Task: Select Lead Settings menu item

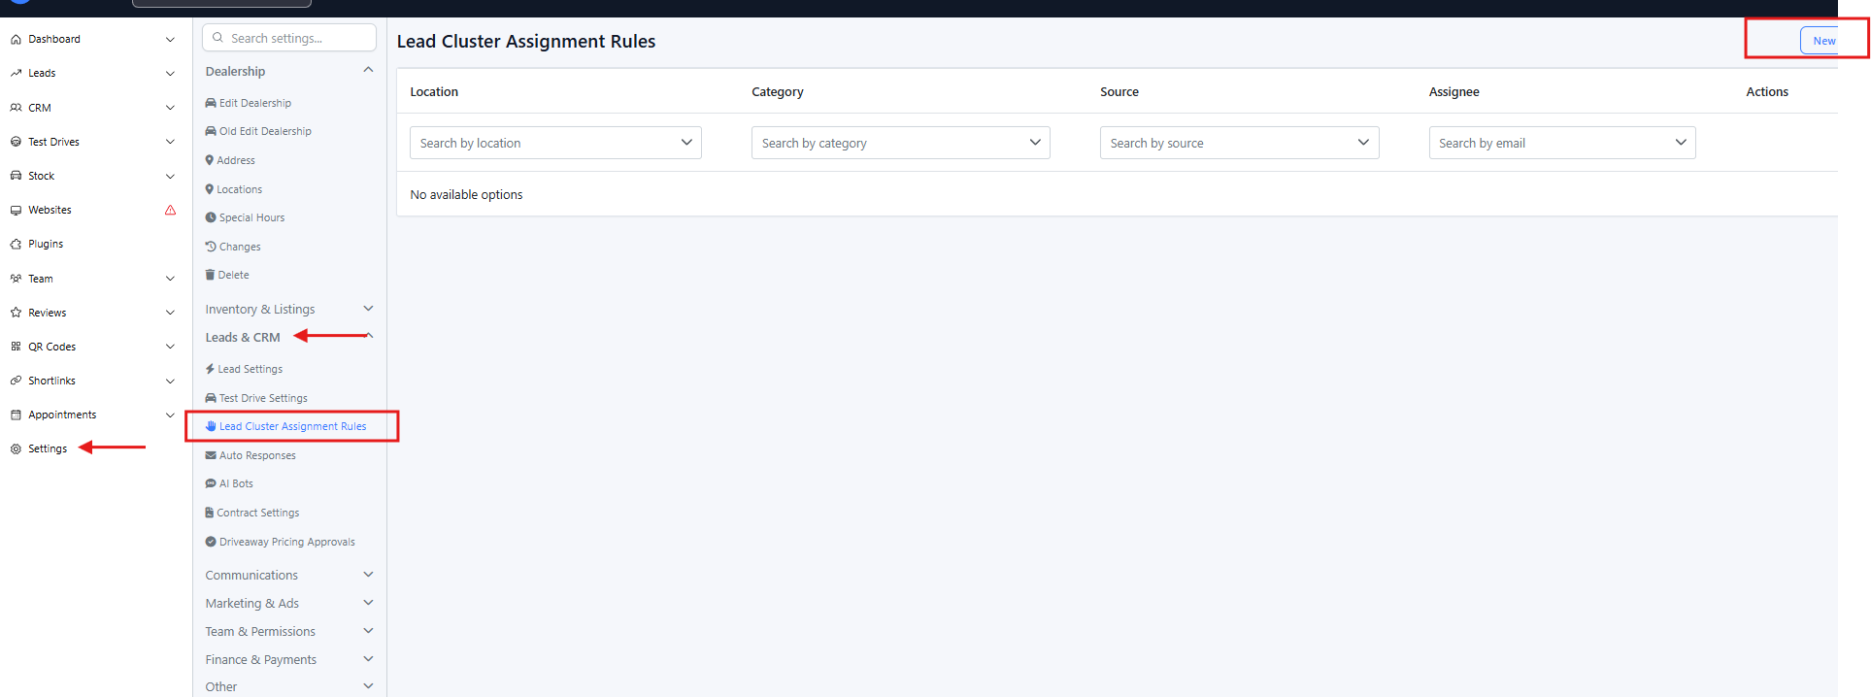Action: pyautogui.click(x=251, y=369)
